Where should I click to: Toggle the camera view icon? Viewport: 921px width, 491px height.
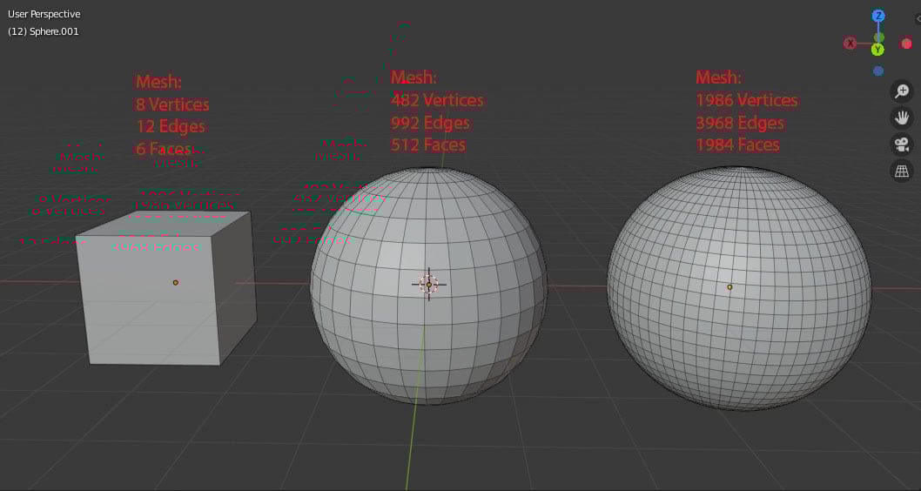pyautogui.click(x=902, y=145)
